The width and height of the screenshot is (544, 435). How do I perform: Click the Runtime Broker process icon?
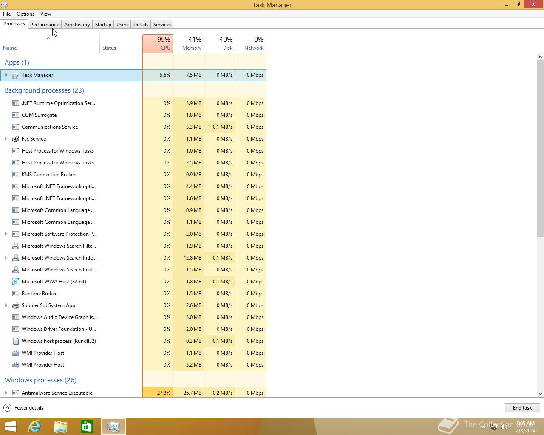pos(16,294)
